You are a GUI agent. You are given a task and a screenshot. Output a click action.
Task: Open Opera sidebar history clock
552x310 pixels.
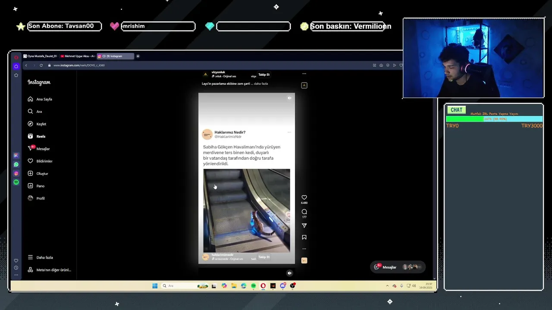[16, 268]
